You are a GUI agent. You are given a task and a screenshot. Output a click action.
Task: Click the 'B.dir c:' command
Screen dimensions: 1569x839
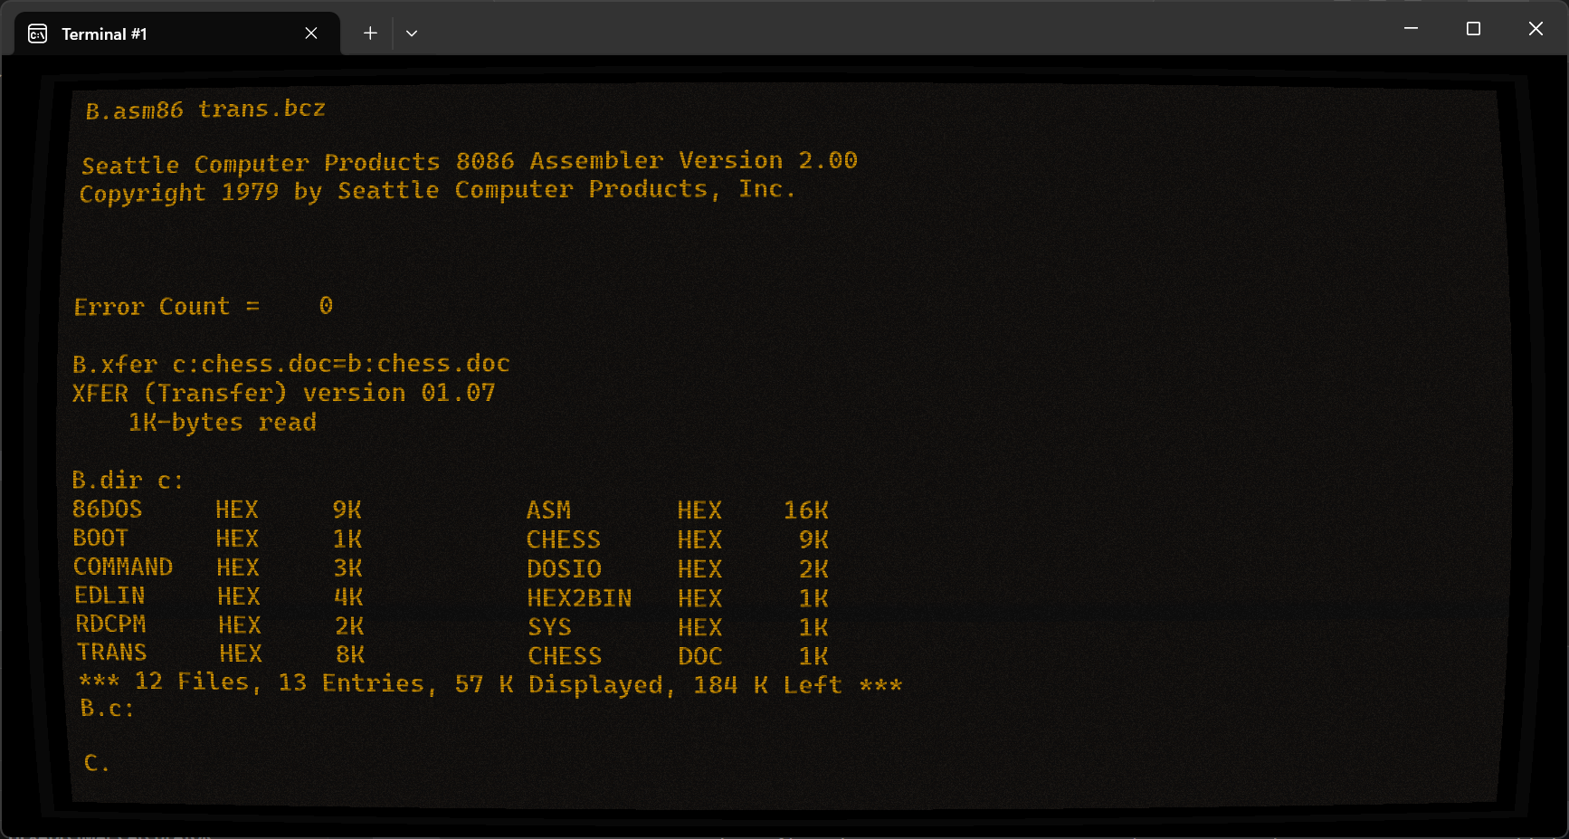(x=128, y=480)
